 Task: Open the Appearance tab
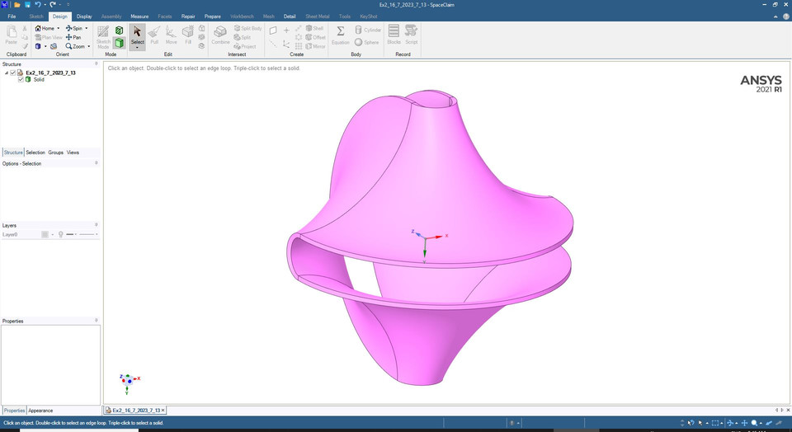[x=40, y=411]
